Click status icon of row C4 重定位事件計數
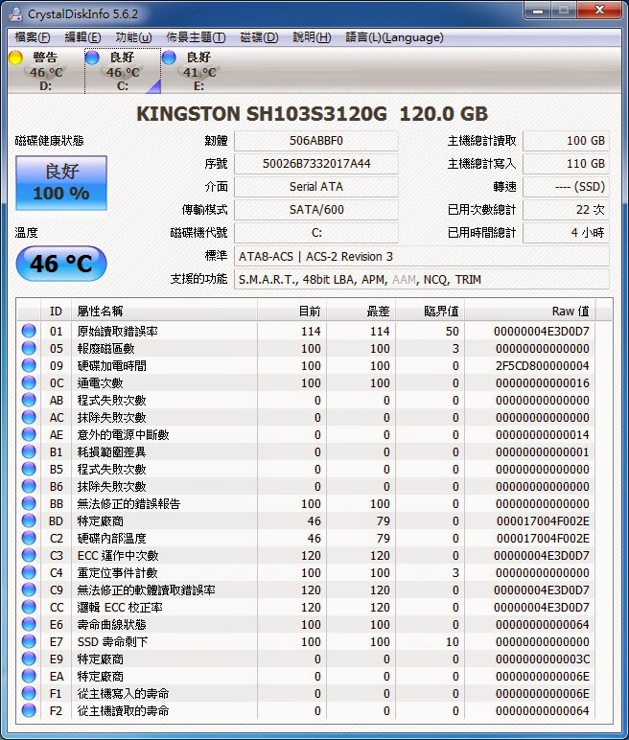The image size is (629, 740). point(29,572)
